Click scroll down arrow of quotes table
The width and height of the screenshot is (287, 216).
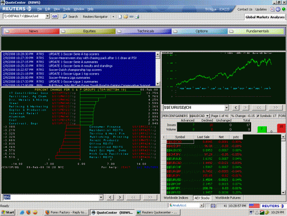pos(283,193)
